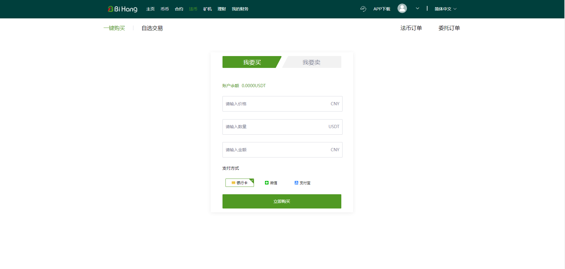Expand the account dropdown chevron
This screenshot has width=565, height=269.
click(417, 8)
